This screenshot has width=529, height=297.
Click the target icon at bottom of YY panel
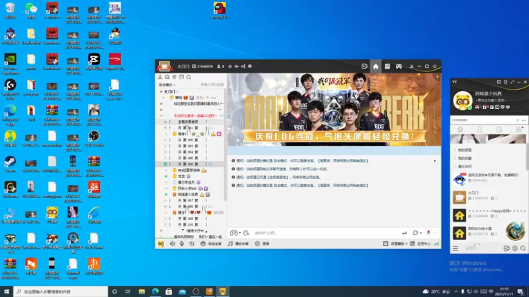(x=515, y=249)
